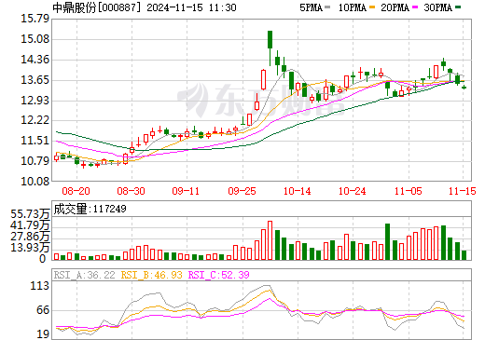Click the RSI_B:46.93 indicator readout
The image size is (485, 340).
coord(151,275)
